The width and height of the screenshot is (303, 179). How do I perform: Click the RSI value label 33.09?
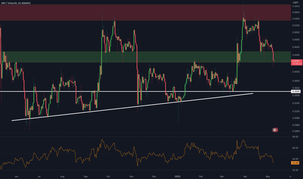[295, 163]
